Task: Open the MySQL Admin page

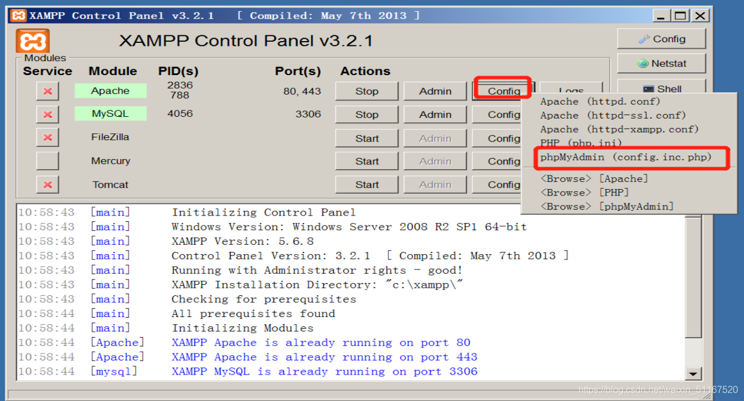Action: click(x=435, y=114)
